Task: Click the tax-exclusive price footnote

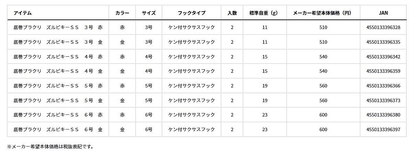Action: point(50,147)
